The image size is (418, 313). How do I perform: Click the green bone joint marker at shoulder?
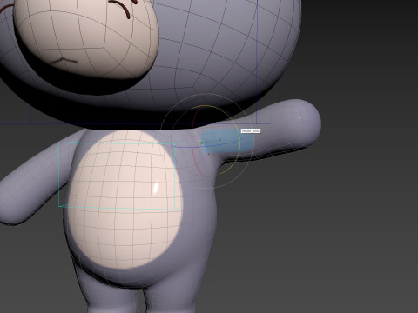202,143
